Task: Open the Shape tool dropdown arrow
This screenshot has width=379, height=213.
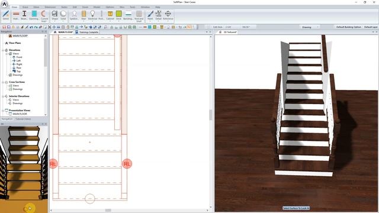Action: (x=54, y=21)
